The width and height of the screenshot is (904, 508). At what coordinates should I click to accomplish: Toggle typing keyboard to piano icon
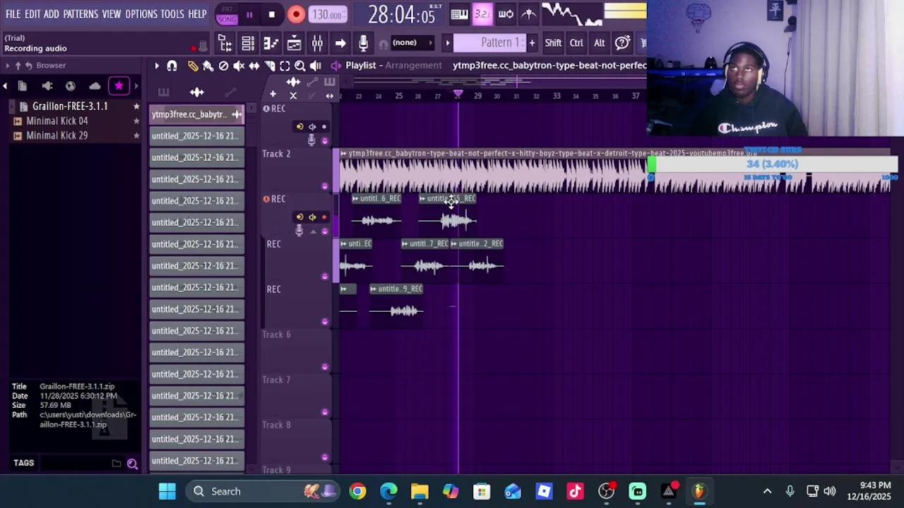point(459,14)
